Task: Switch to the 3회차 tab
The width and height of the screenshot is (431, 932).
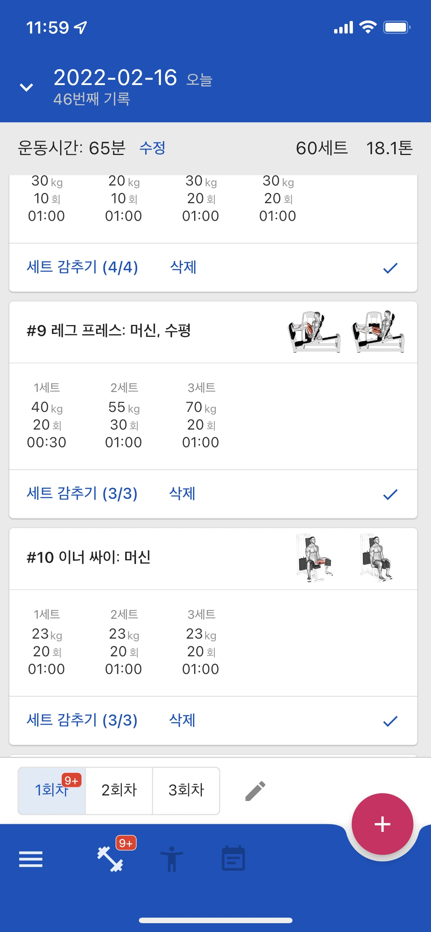Action: tap(186, 790)
